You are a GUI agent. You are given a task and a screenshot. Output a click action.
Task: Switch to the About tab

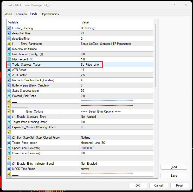tap(9, 14)
